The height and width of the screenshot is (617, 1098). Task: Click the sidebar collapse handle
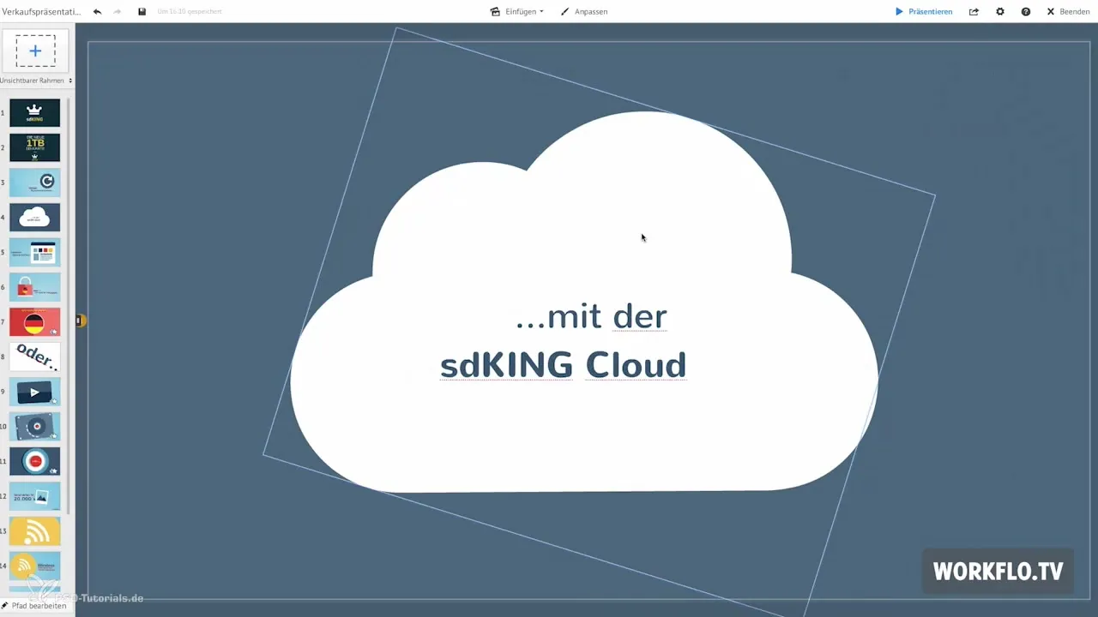(79, 320)
